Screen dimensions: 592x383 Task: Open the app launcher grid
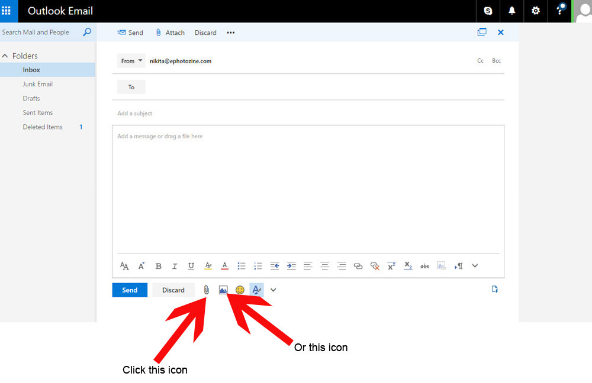point(7,11)
